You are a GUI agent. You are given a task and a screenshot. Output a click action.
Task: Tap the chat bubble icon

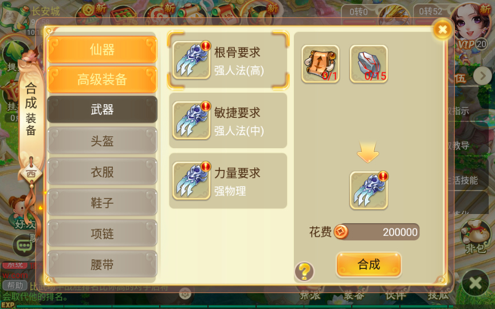click(x=25, y=245)
